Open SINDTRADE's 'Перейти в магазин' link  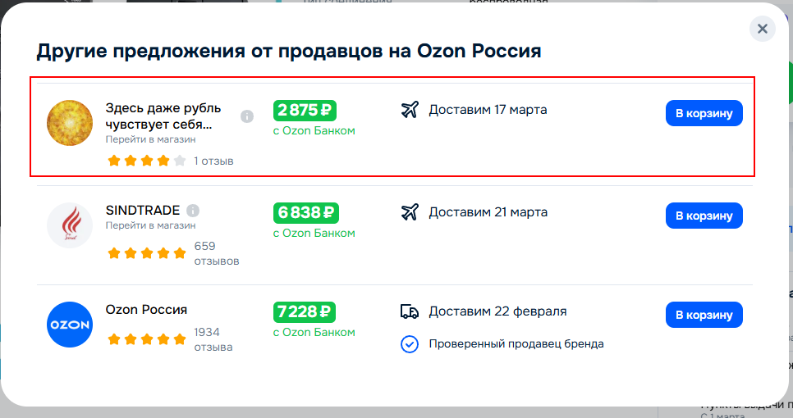[x=151, y=225]
